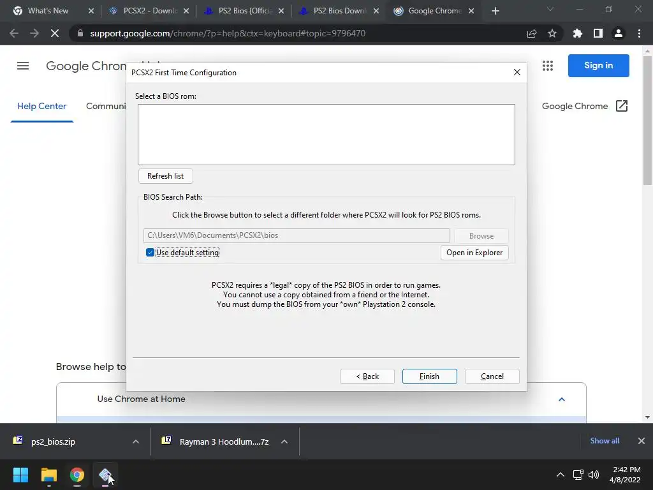653x490 pixels.
Task: Open File Explorer from the taskbar
Action: click(48, 475)
